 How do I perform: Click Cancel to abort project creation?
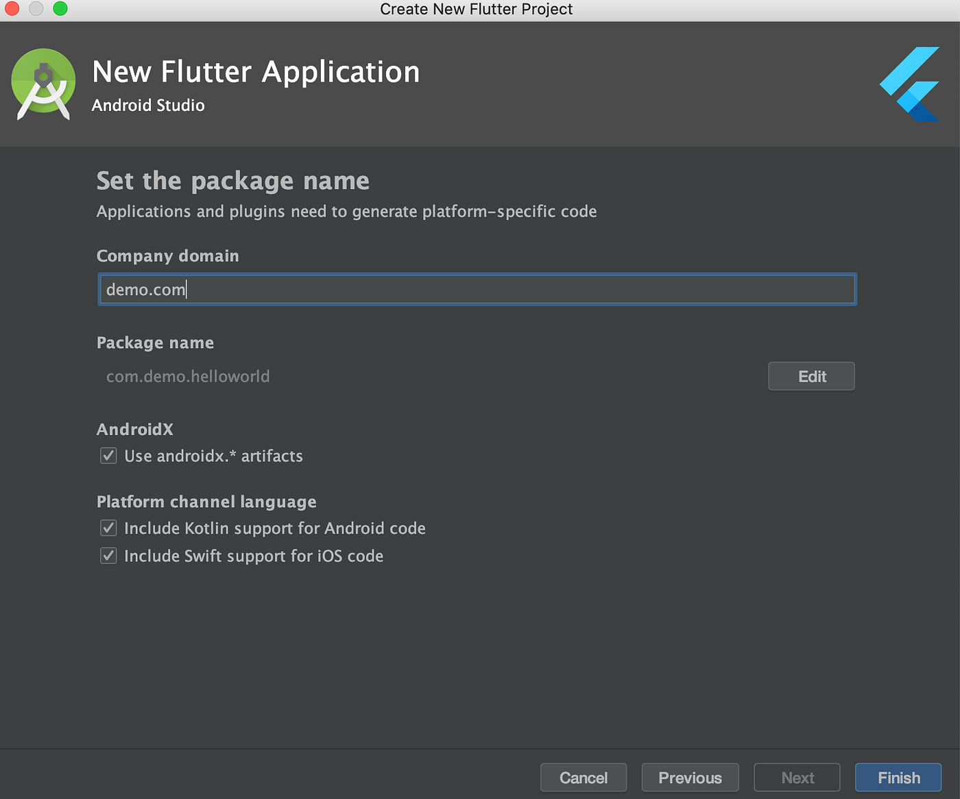(x=583, y=777)
